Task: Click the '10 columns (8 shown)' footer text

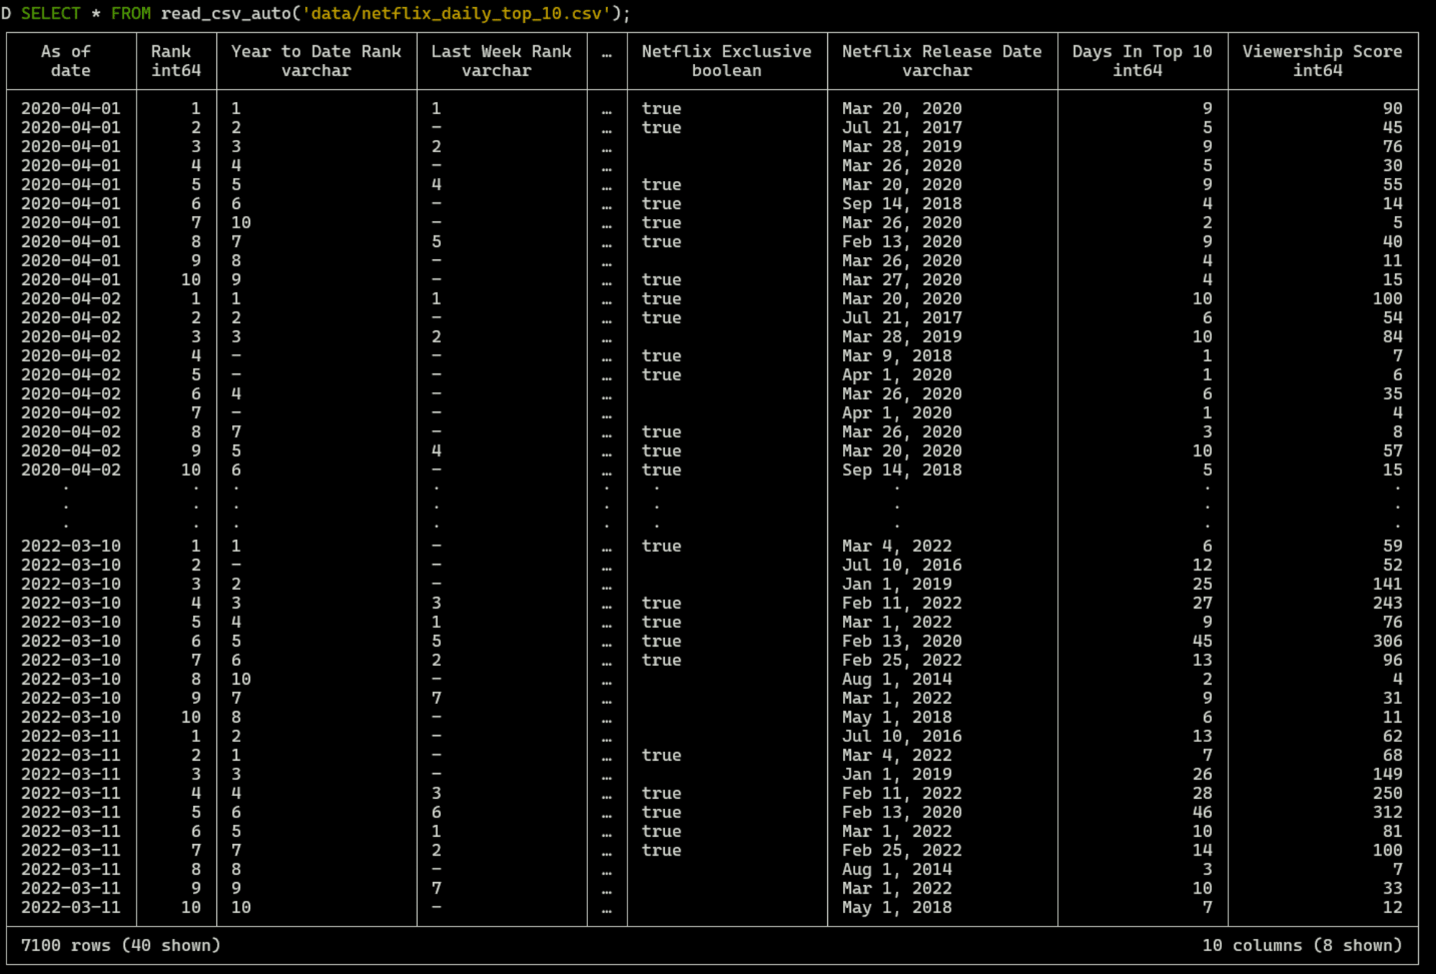Action: coord(1302,945)
